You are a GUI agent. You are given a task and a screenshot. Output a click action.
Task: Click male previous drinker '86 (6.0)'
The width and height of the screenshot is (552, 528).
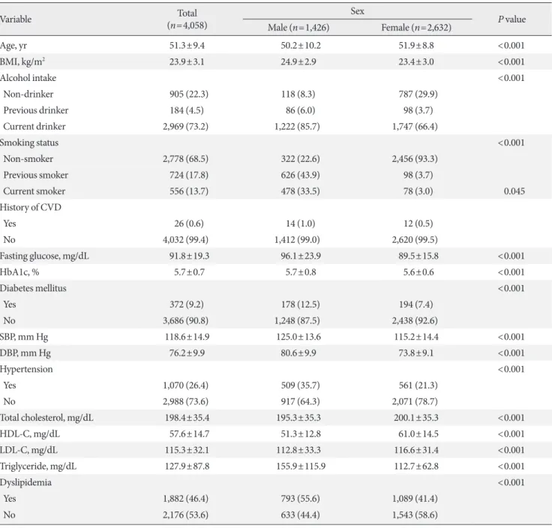point(300,110)
